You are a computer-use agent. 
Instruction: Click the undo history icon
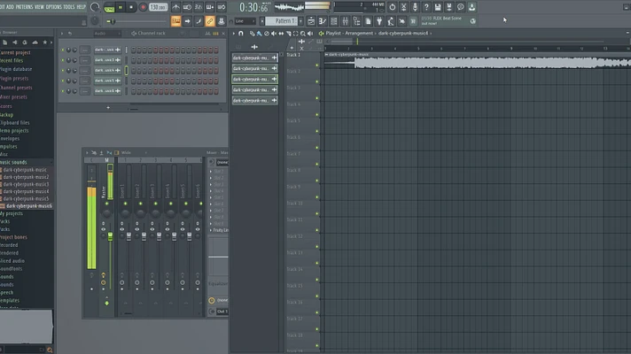[392, 7]
